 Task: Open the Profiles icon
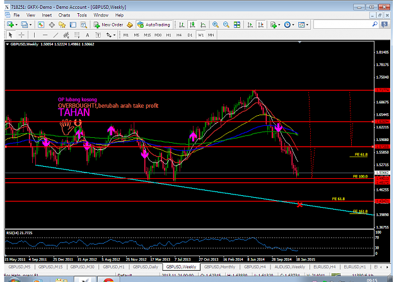pos(25,25)
